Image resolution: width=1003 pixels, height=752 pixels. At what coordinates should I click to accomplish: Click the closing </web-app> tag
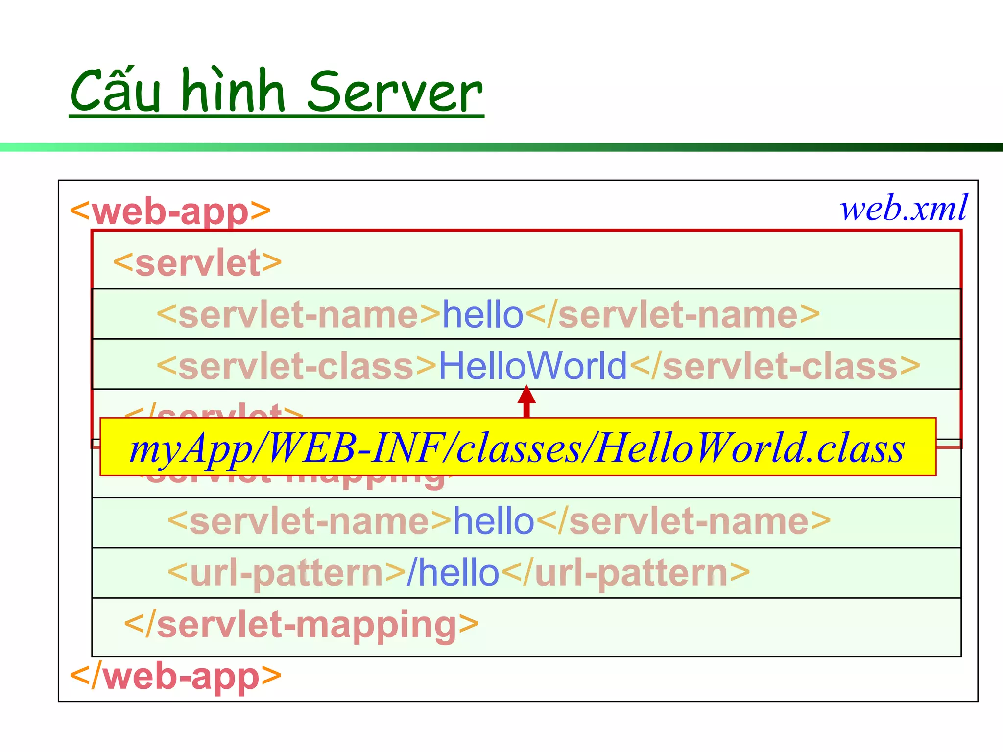pyautogui.click(x=176, y=677)
